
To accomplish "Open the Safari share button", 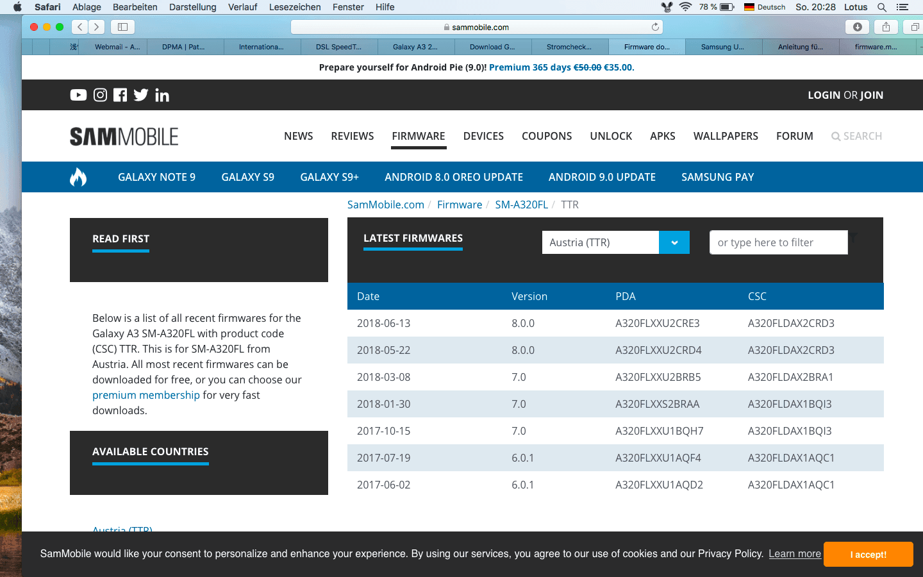I will (x=886, y=27).
